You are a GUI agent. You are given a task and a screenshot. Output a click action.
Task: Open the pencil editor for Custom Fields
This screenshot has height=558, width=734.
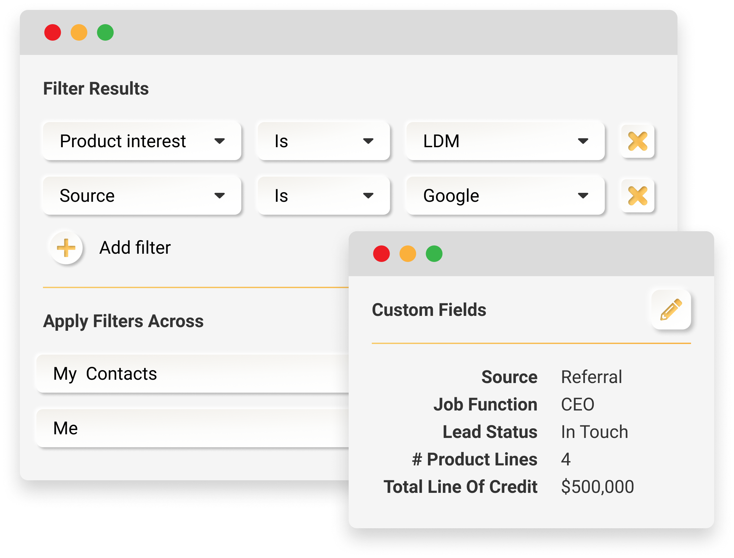click(671, 309)
